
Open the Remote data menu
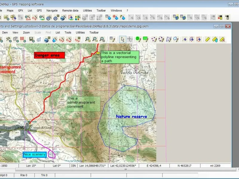70,10
